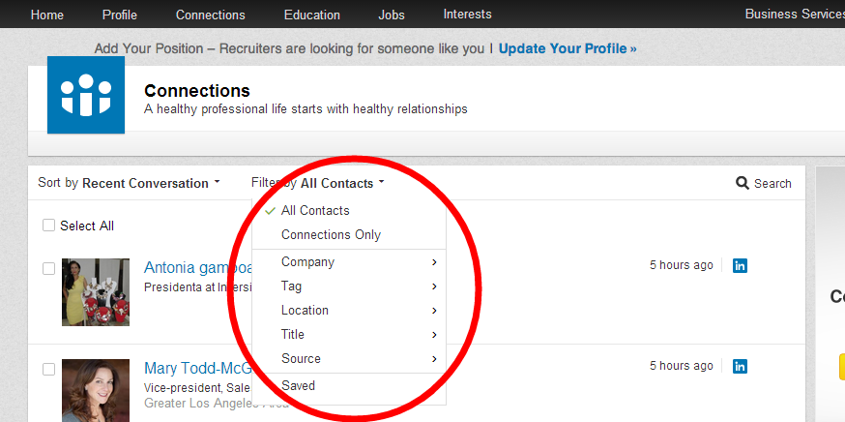Screen dimensions: 845x422
Task: Select Saved from the filter menu
Action: coord(298,386)
